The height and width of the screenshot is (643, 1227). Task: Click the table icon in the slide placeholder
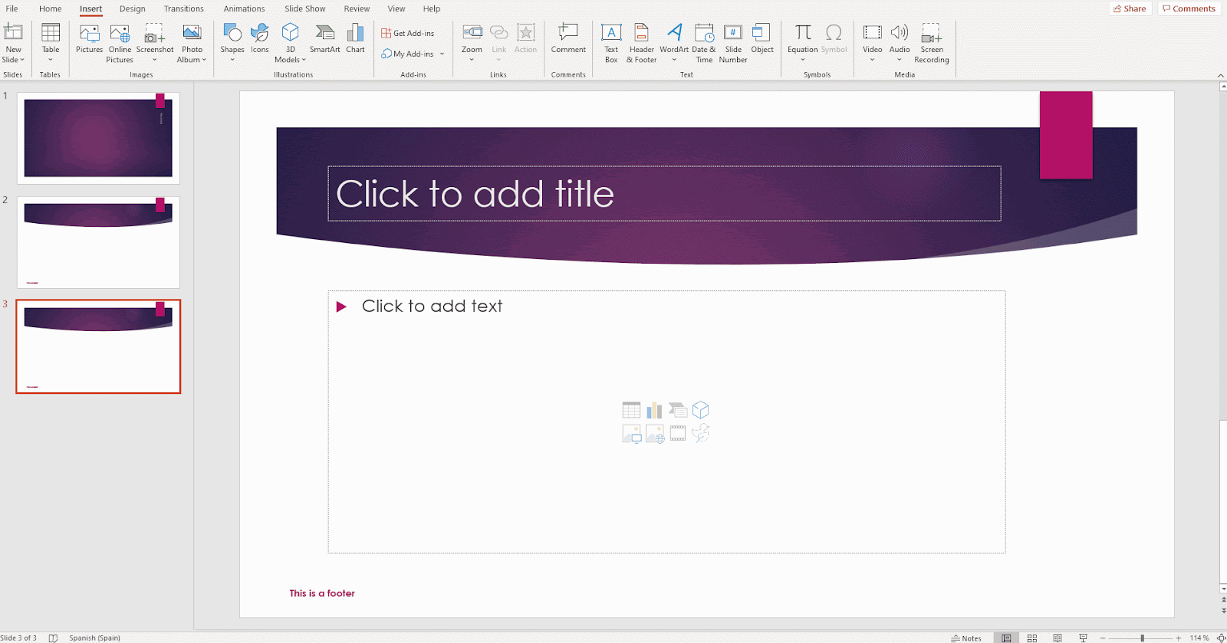coord(631,410)
